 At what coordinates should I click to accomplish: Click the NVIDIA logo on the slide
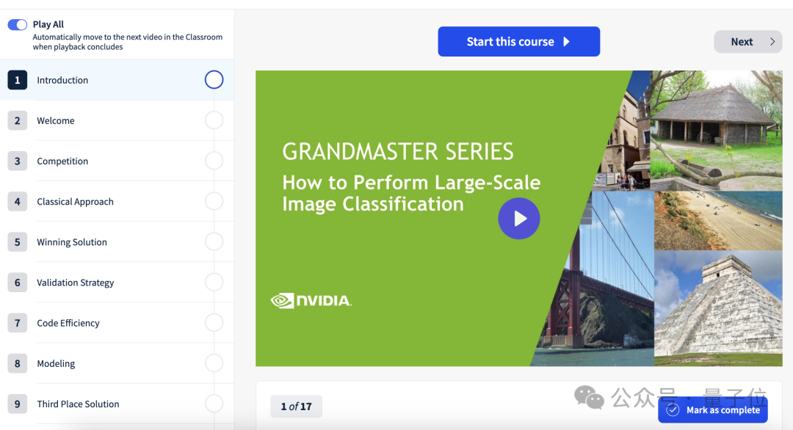click(x=311, y=301)
